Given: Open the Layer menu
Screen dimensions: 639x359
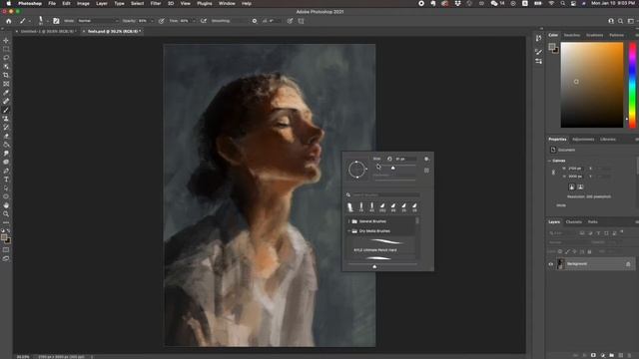Looking at the screenshot, I should point(102,3).
